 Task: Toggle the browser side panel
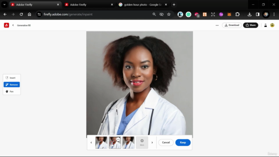coord(258,14)
